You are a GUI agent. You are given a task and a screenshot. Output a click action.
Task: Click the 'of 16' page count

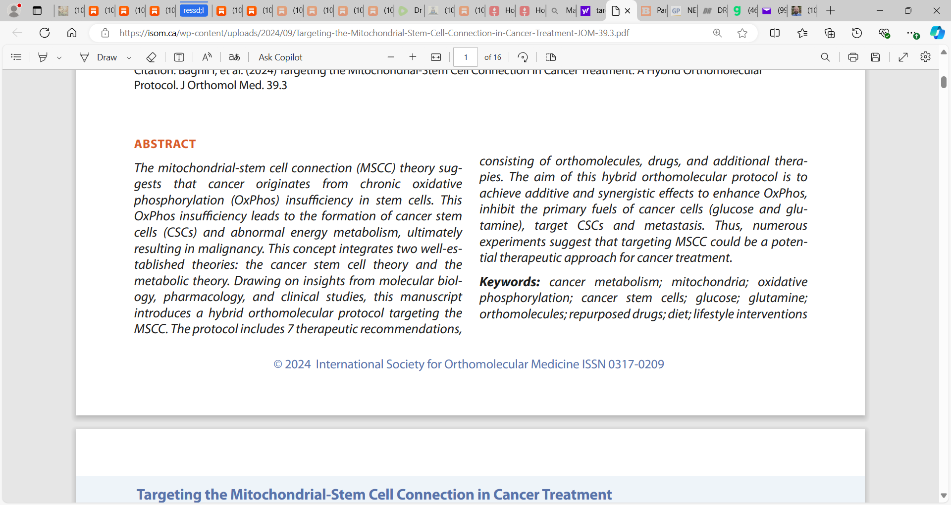click(x=493, y=57)
